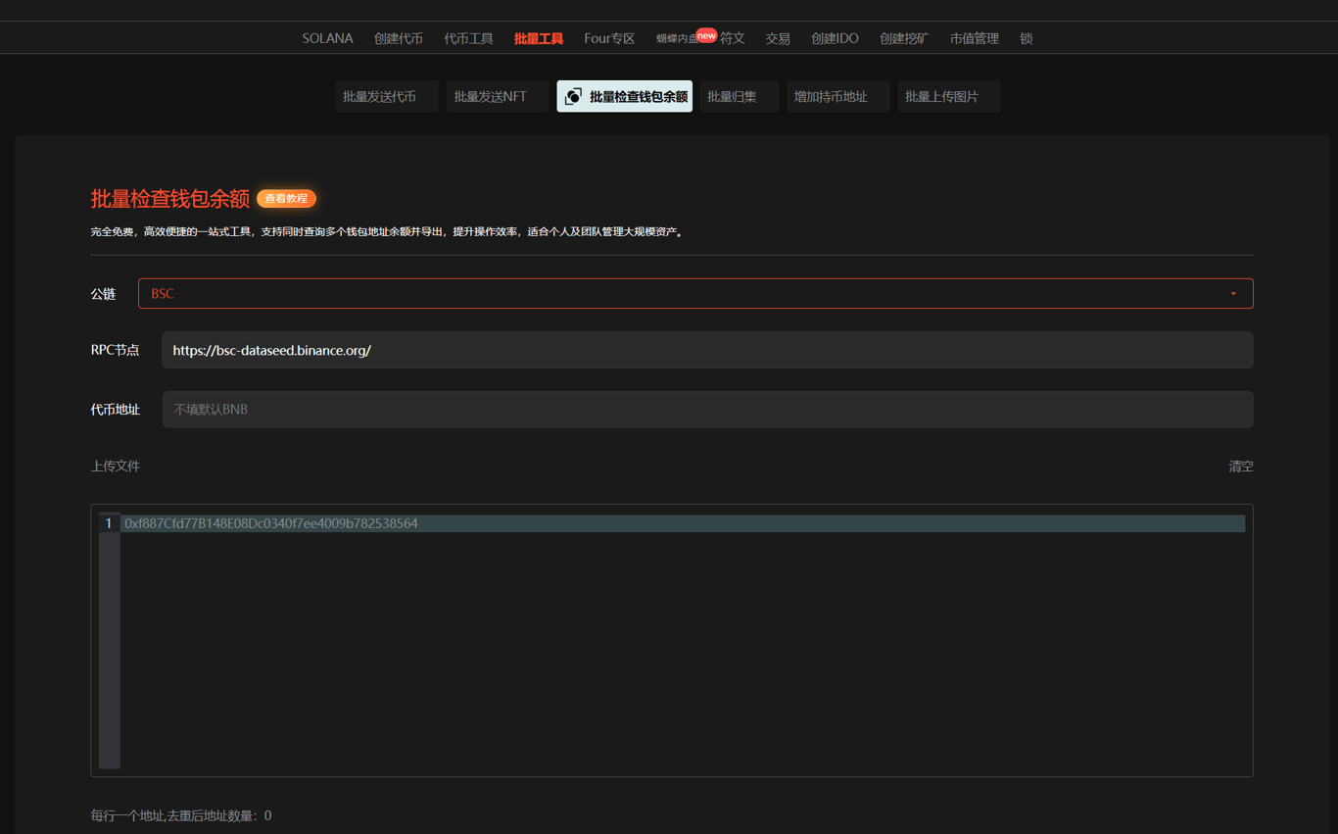Click line 1 address in the editor
The image size is (1338, 834).
(271, 523)
